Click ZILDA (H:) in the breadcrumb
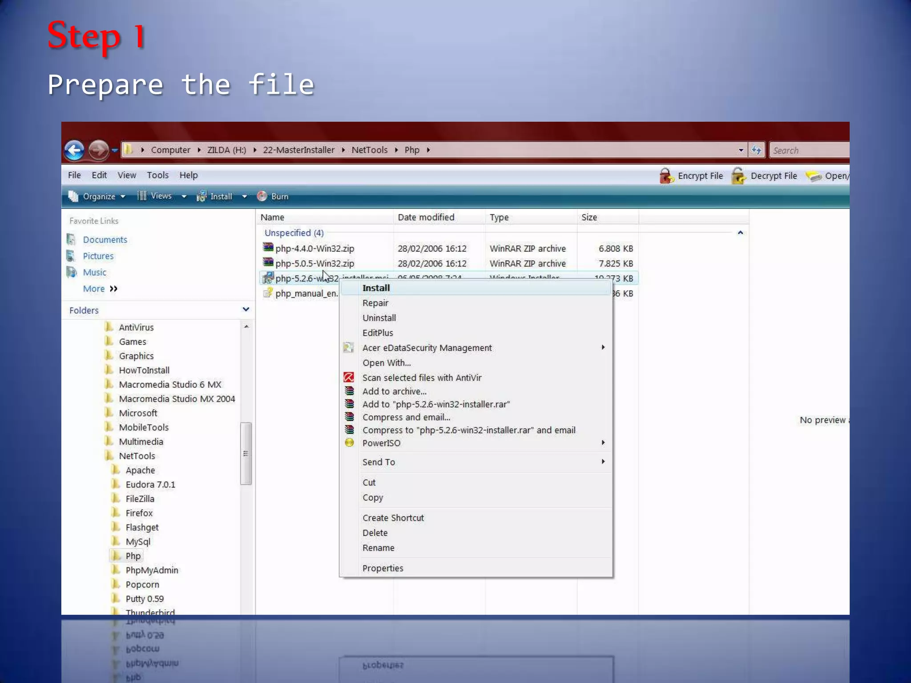 pos(226,150)
